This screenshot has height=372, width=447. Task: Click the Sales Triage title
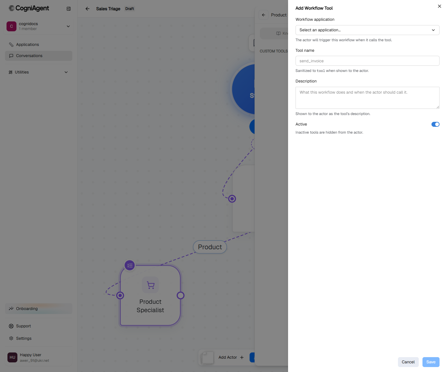108,9
